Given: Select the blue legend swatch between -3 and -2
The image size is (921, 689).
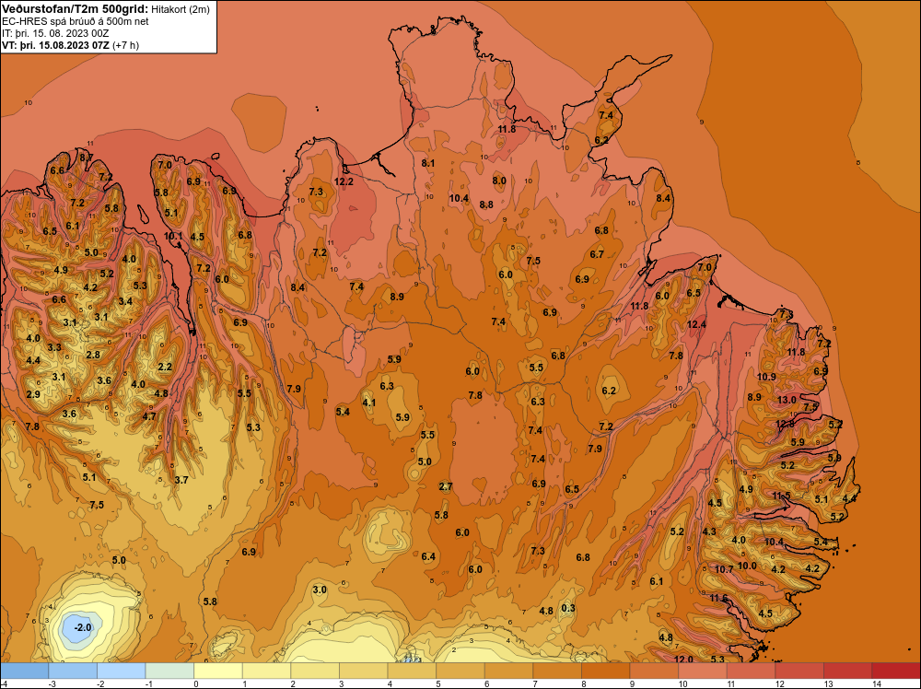Looking at the screenshot, I should coord(73,671).
